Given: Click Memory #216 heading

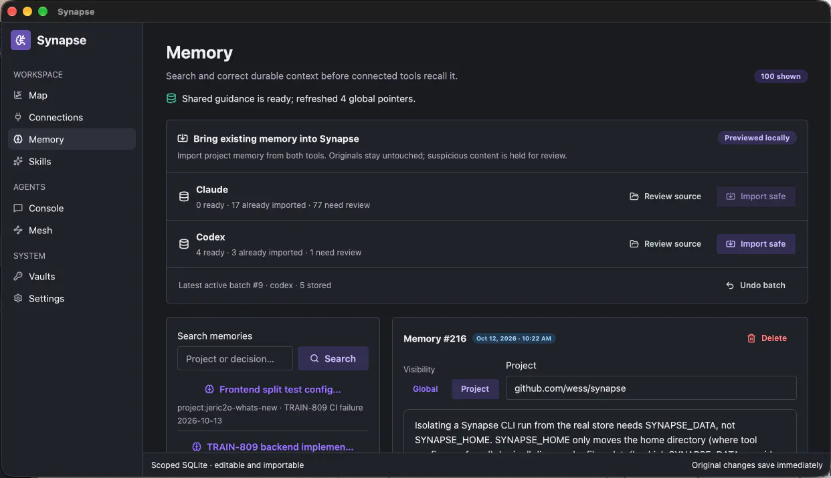Looking at the screenshot, I should pos(435,339).
